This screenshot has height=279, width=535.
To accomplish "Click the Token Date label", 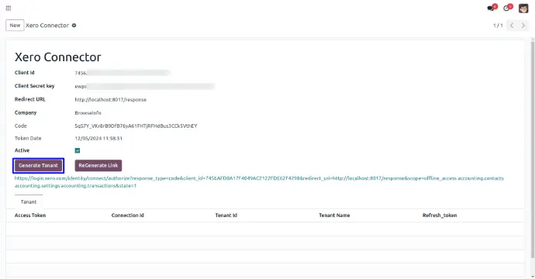I will [x=28, y=138].
